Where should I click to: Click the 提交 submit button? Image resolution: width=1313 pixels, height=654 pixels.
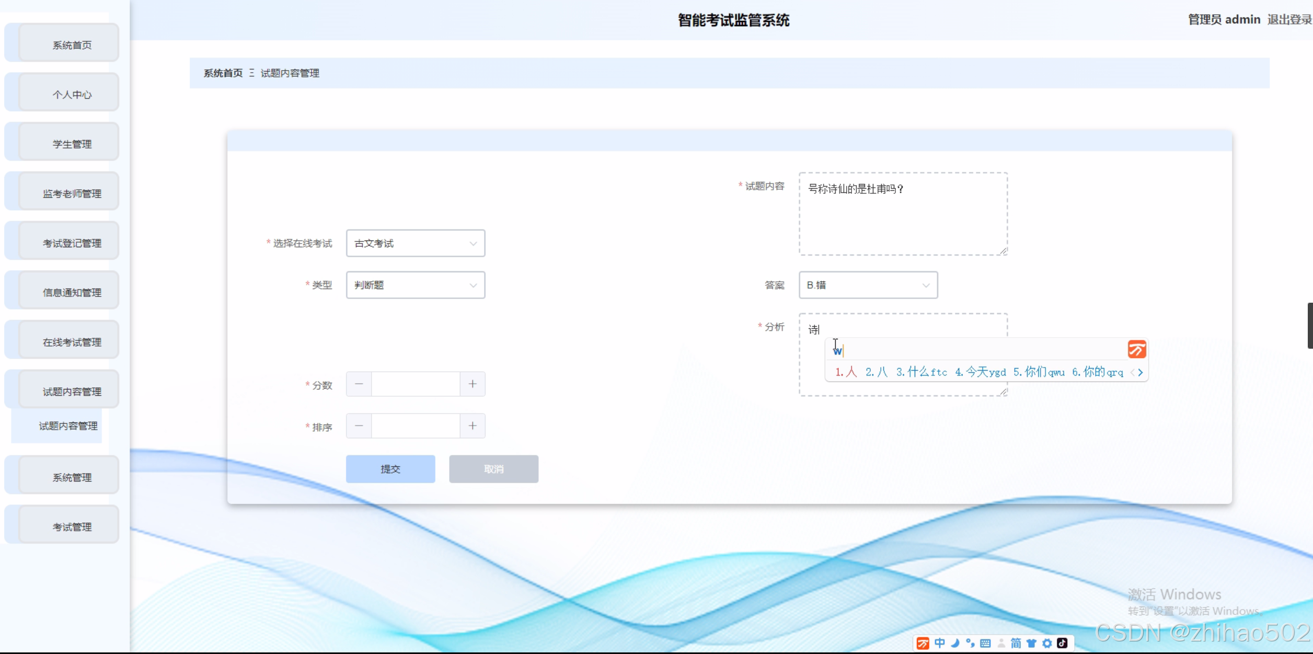pos(390,469)
